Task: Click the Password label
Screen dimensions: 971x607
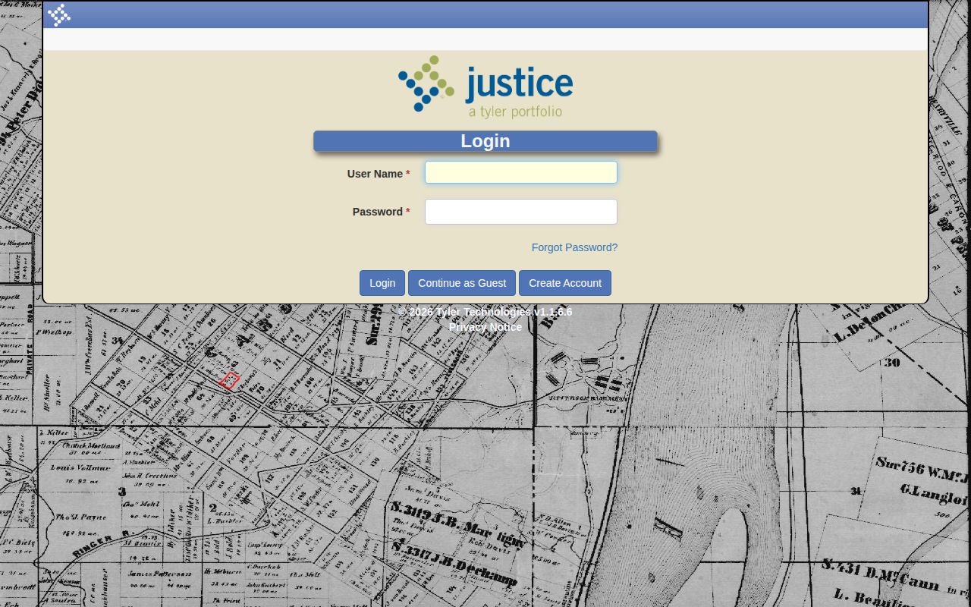Action: click(381, 212)
